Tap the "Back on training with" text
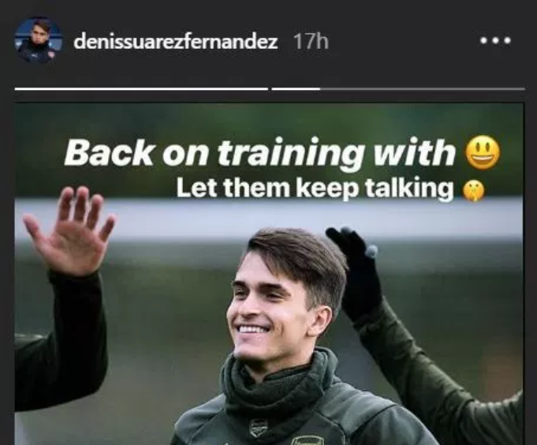The height and width of the screenshot is (445, 537). click(x=260, y=153)
